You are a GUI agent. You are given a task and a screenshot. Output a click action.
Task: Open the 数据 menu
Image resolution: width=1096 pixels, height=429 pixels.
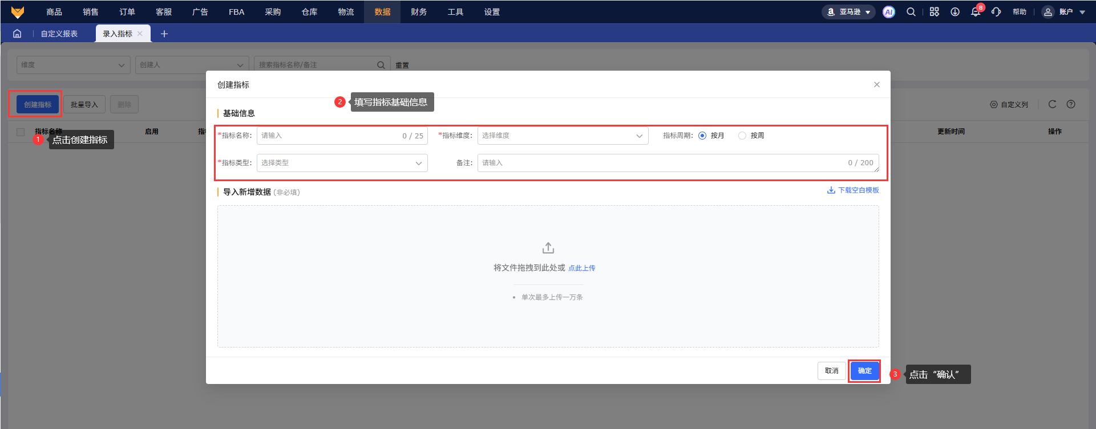382,12
